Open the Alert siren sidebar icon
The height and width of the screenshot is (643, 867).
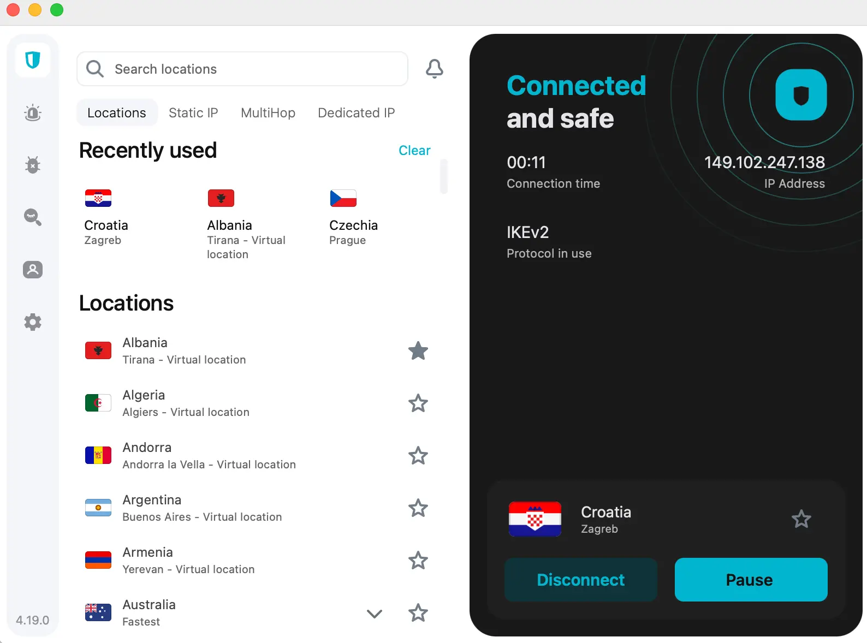(x=33, y=112)
